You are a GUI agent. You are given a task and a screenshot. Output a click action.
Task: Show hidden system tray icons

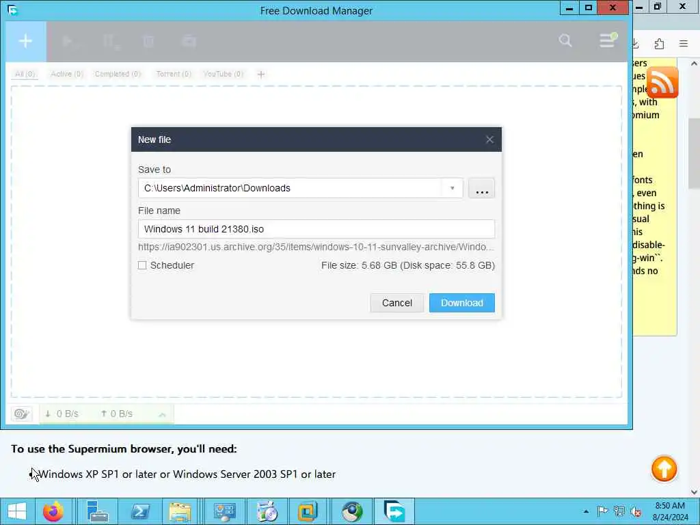[x=586, y=511]
